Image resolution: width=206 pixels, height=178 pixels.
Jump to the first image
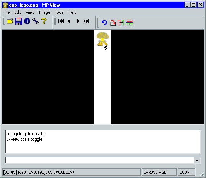(61, 21)
